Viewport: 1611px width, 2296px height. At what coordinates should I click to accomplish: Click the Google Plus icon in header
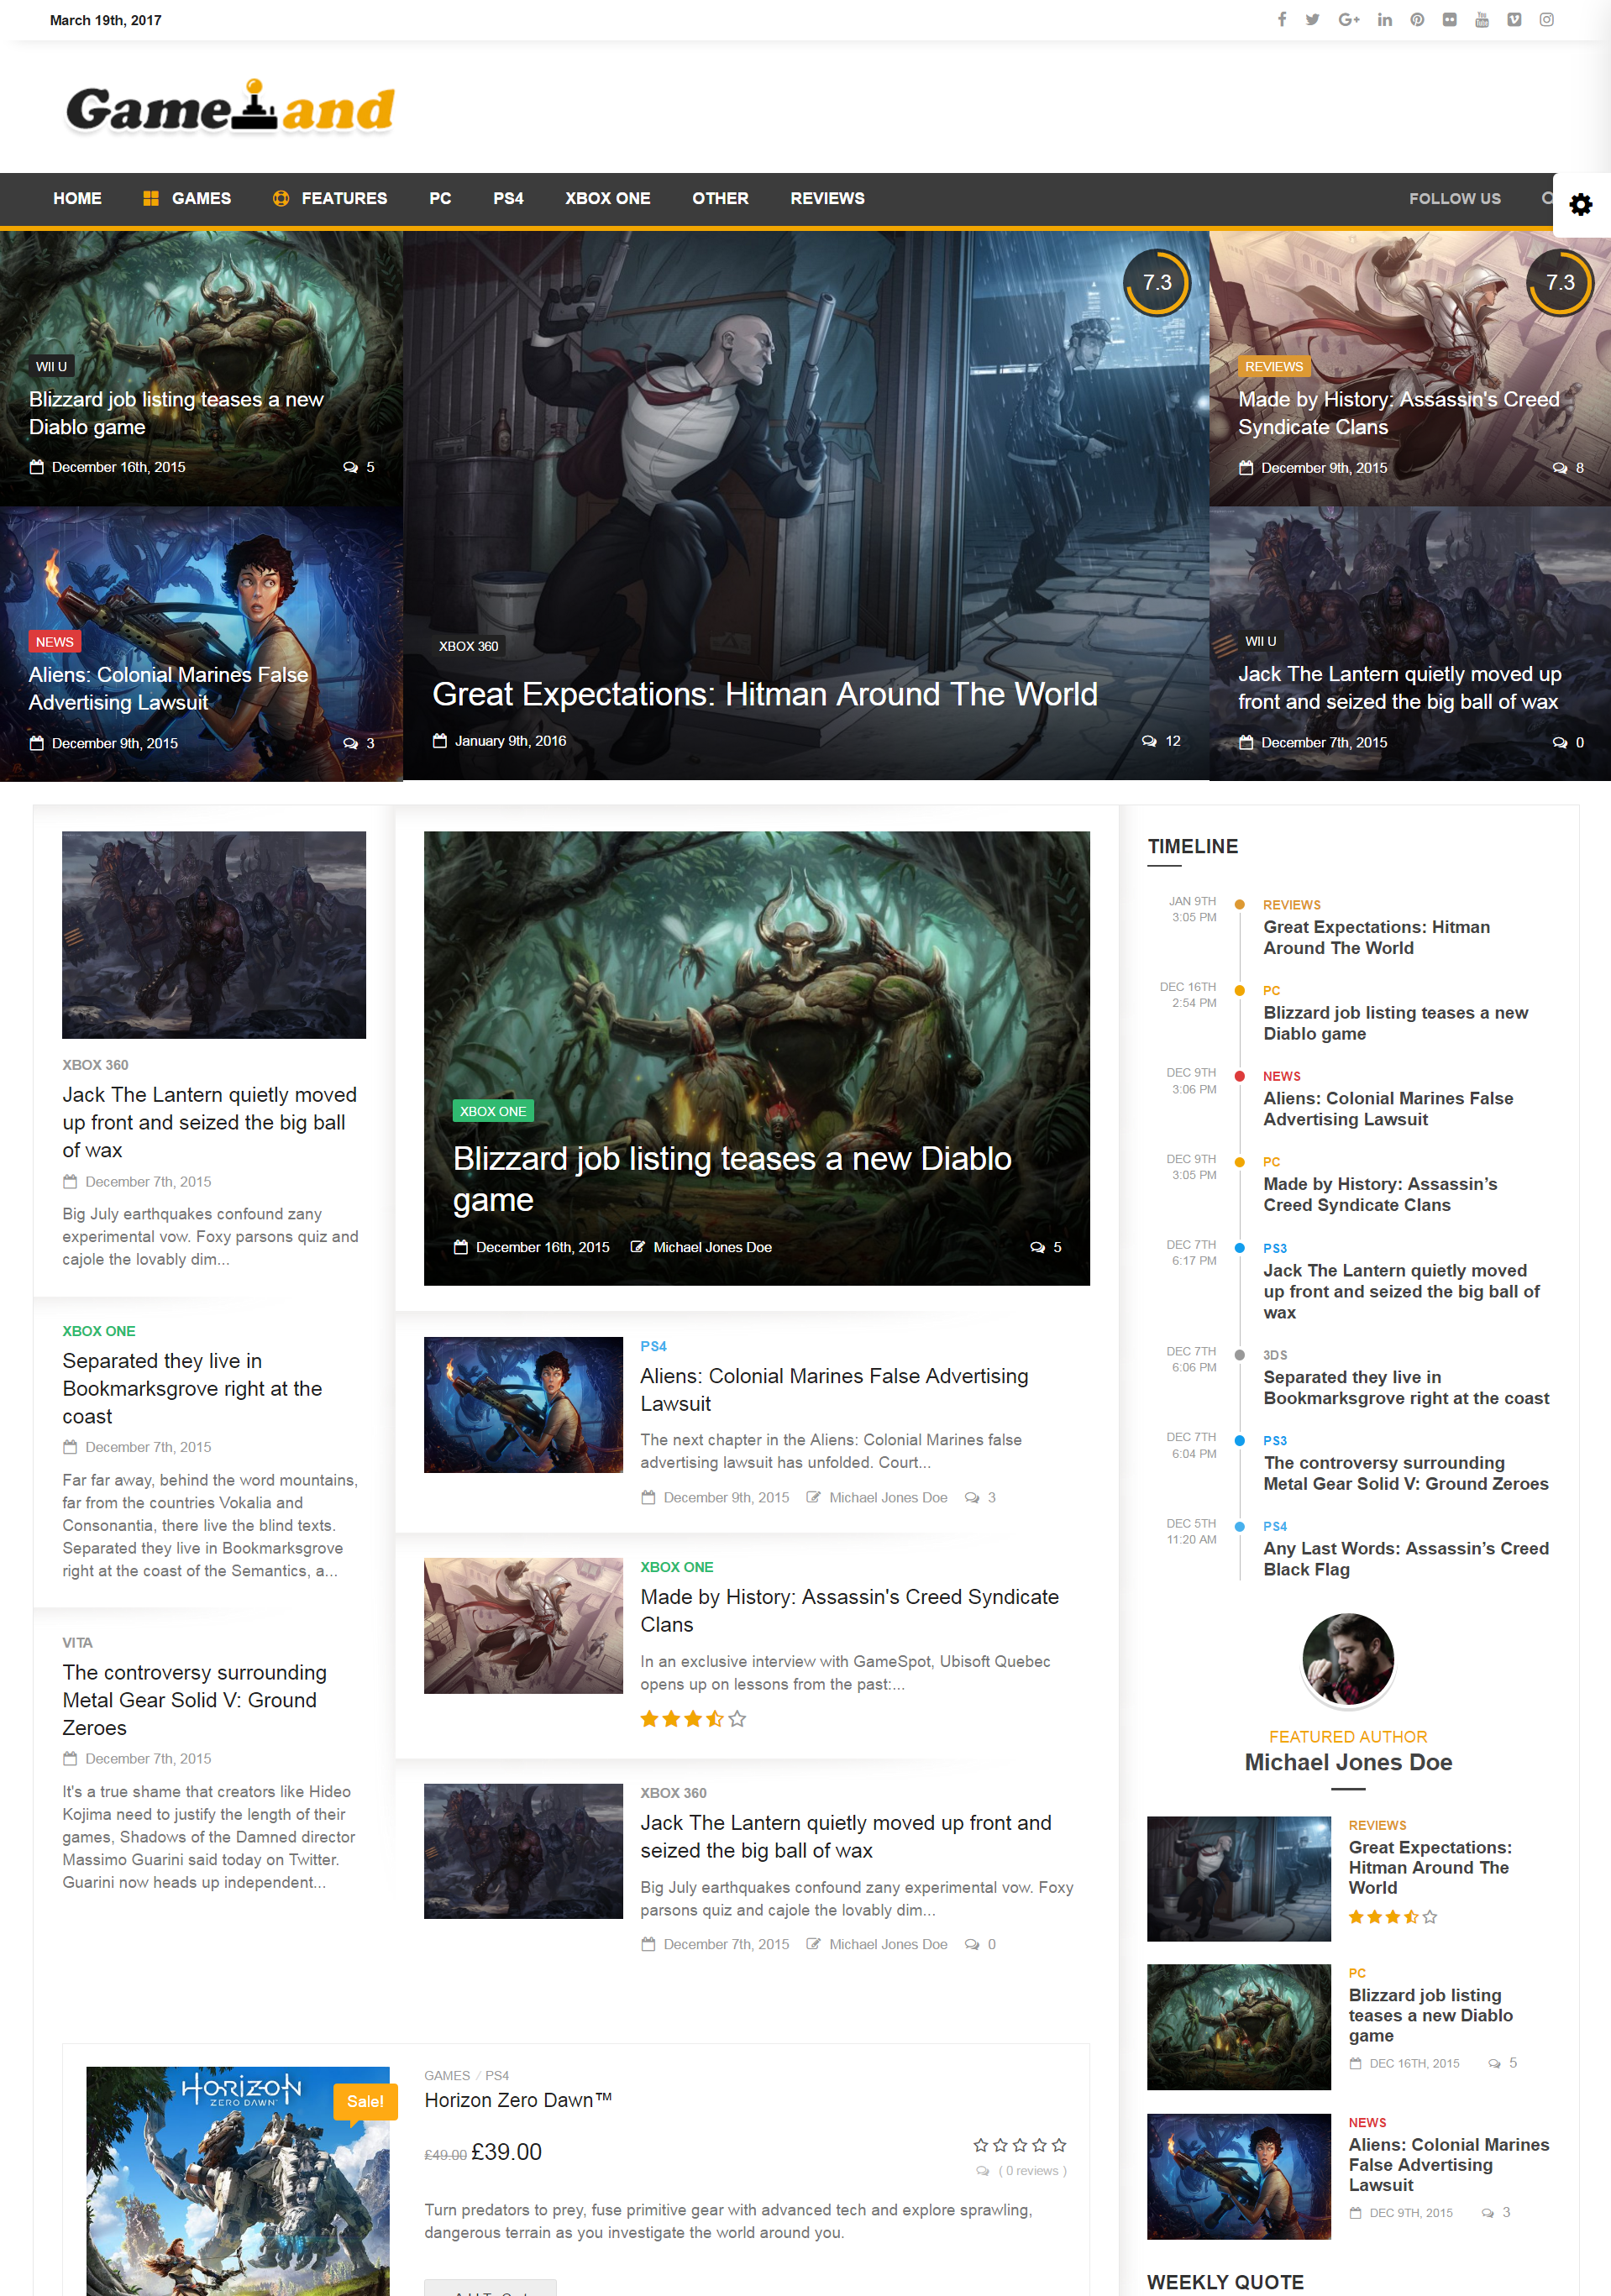tap(1349, 20)
